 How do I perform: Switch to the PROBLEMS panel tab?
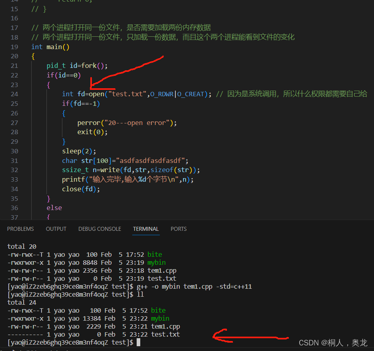[20, 229]
